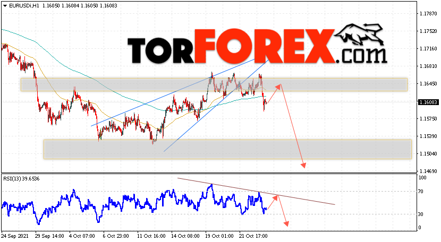Select the RSI(13) 39.6536 indicator label
The image size is (441, 242).
click(21, 179)
